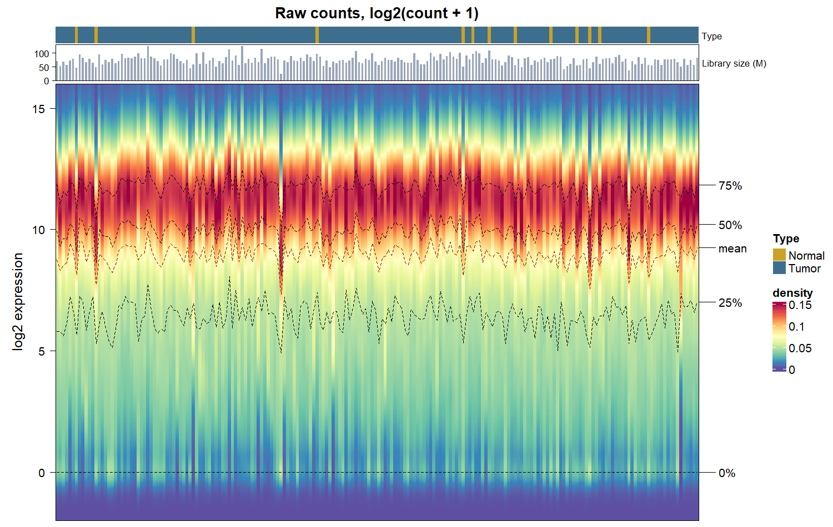Click the density gradient color bar
The width and height of the screenshot is (833, 527).
coord(779,337)
